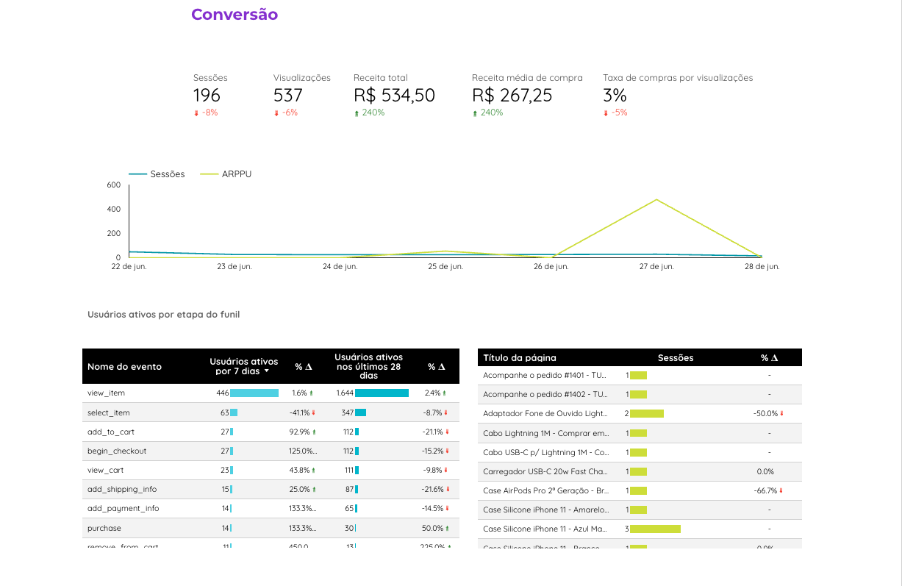Click the red arrow under Visualizações
Screen dimensions: 902x586
[x=276, y=113]
